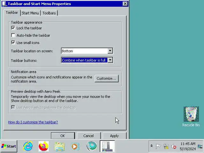Uncheck Use small icons

tap(13, 42)
